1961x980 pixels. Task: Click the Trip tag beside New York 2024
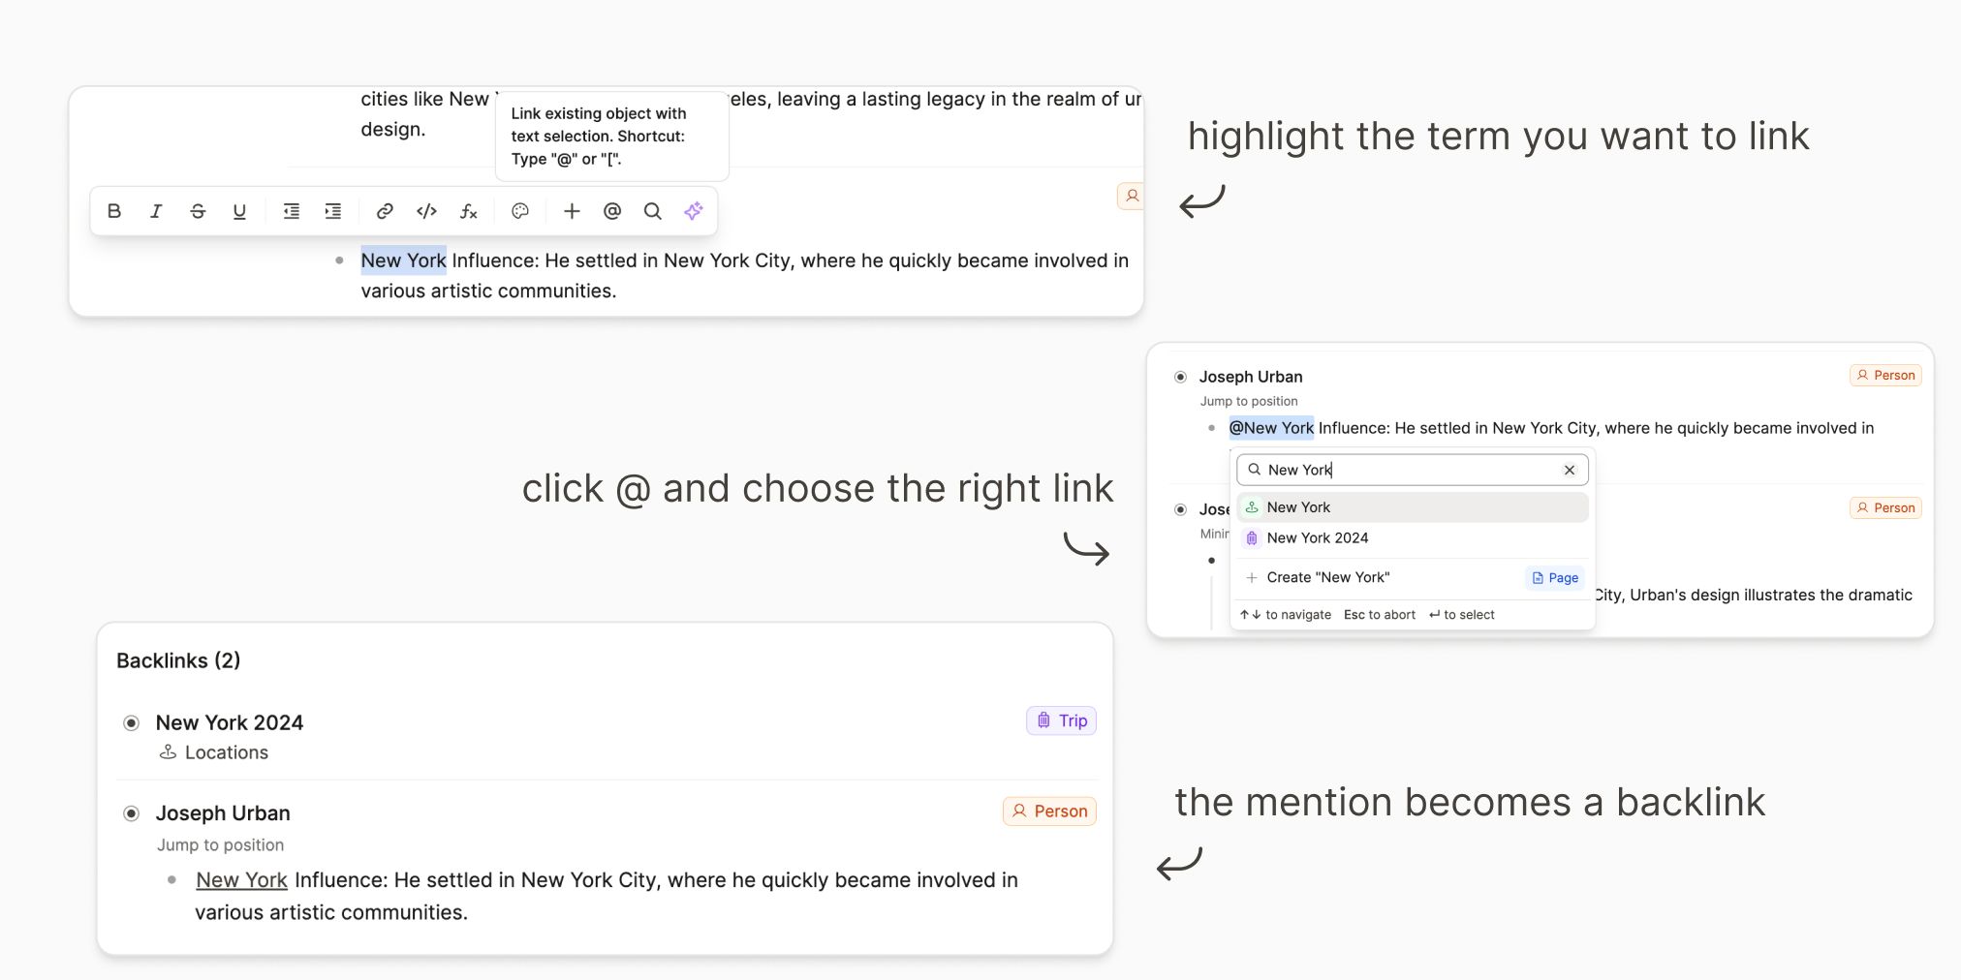[x=1061, y=720]
